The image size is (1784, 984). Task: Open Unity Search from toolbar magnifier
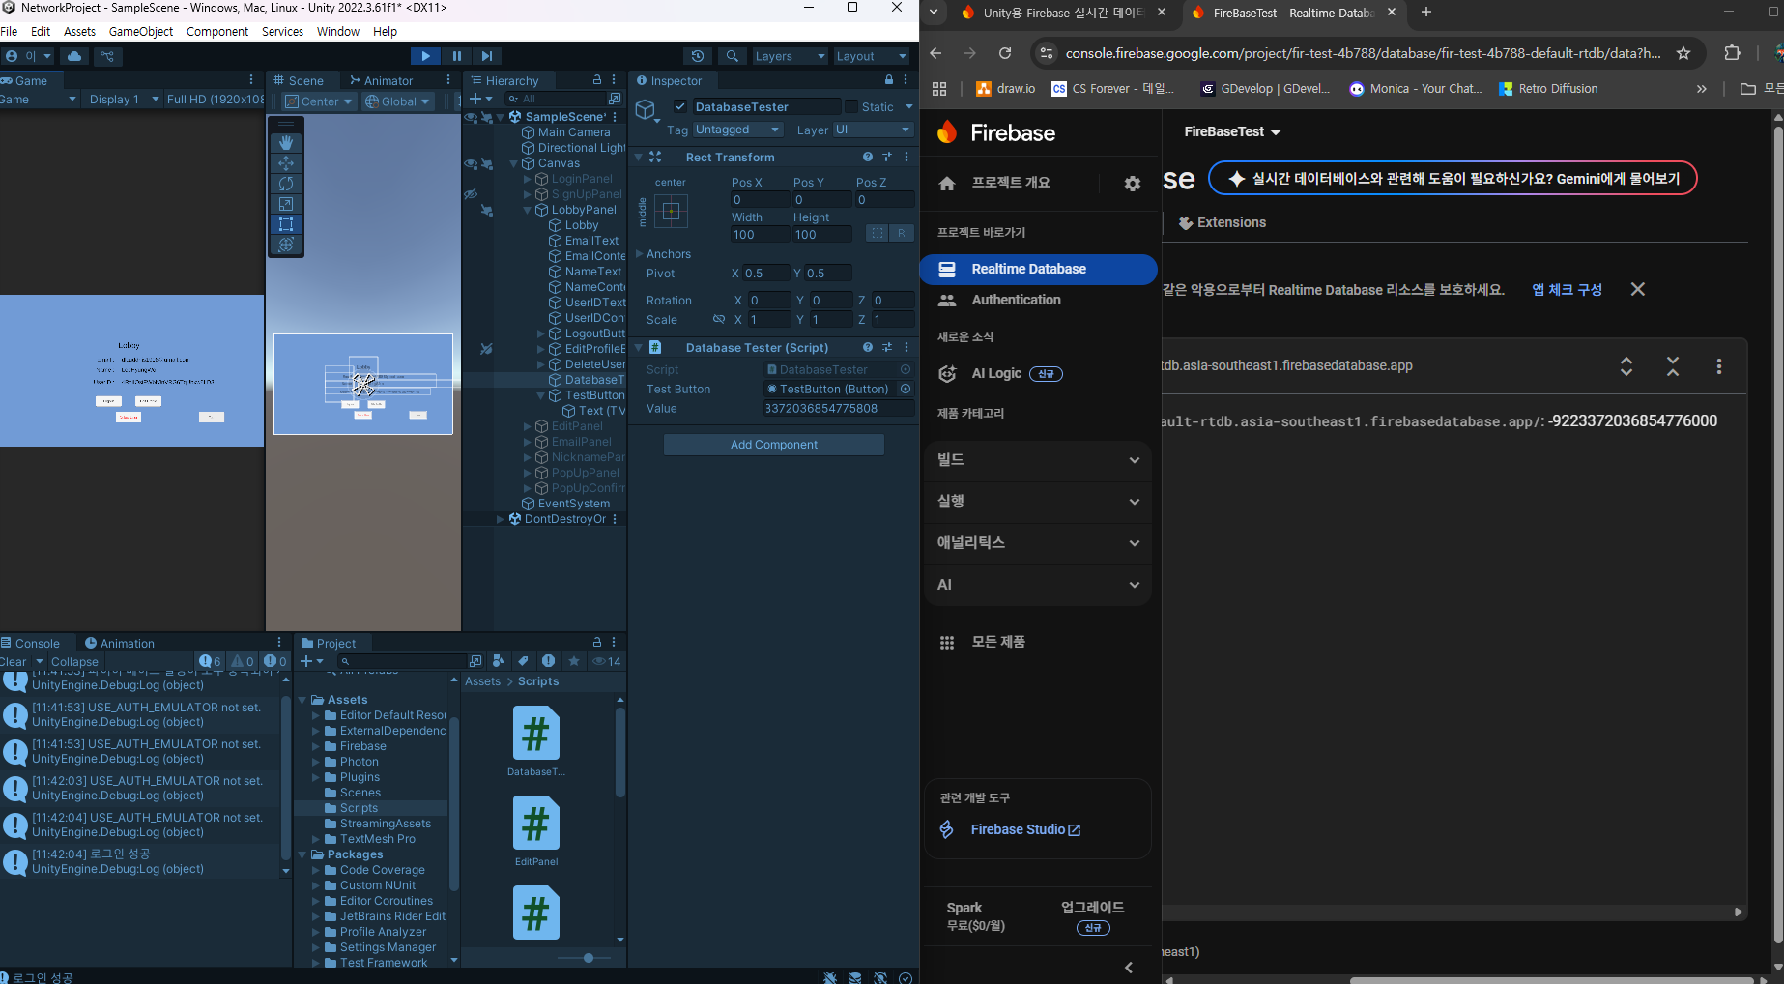(x=733, y=56)
